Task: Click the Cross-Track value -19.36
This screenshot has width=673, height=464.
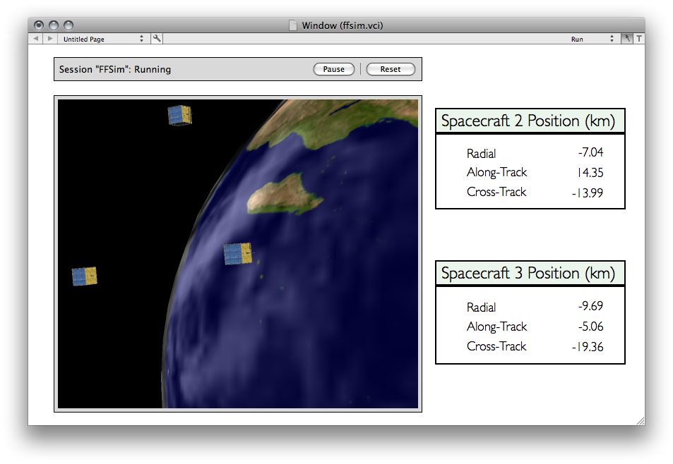Action: tap(588, 347)
